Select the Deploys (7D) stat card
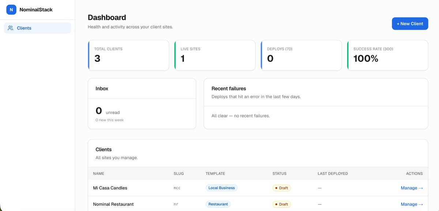Image resolution: width=439 pixels, height=211 pixels. click(x=301, y=55)
